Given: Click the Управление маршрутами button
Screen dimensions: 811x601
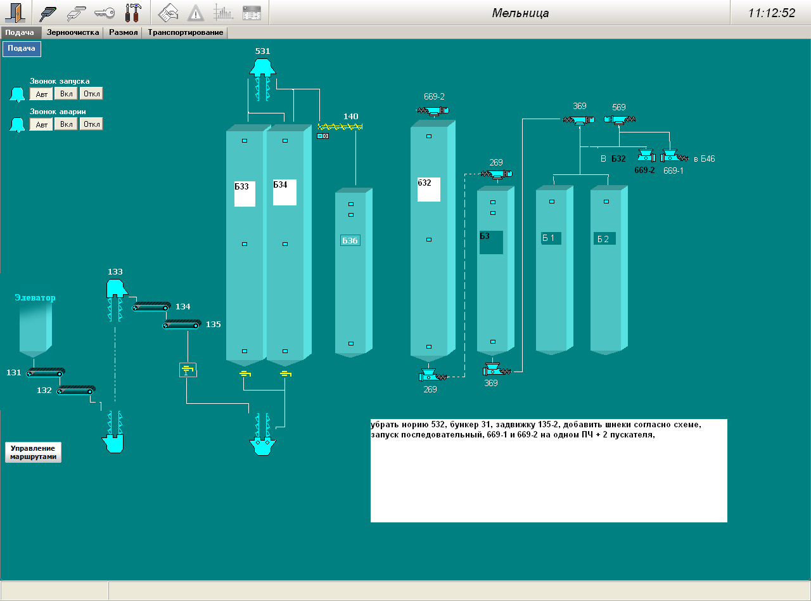Looking at the screenshot, I should 34,452.
